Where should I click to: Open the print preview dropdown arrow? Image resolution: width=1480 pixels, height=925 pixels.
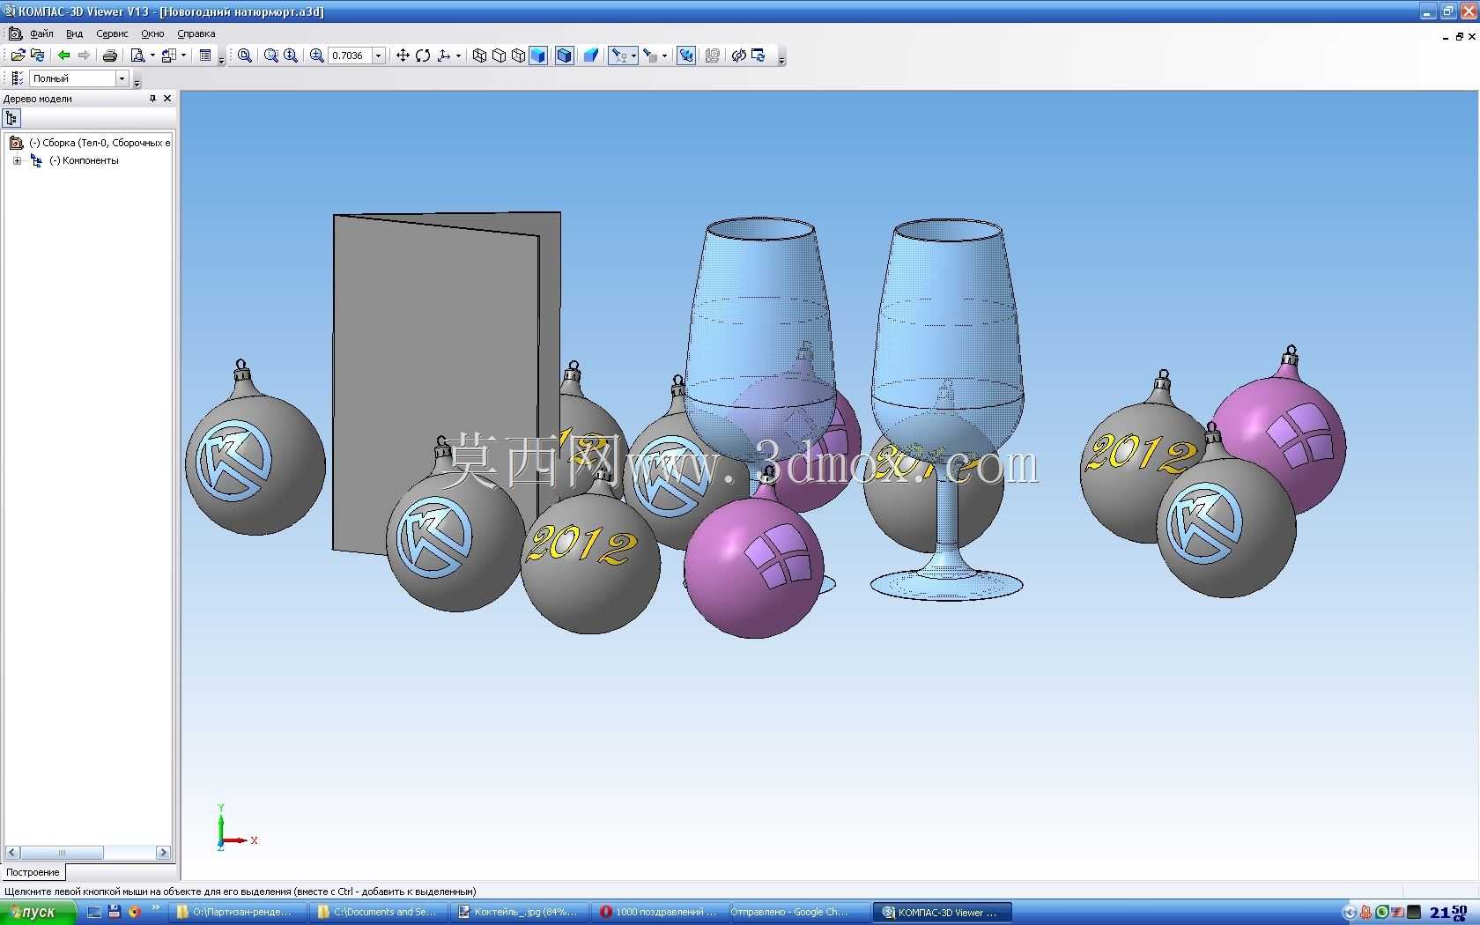(152, 55)
